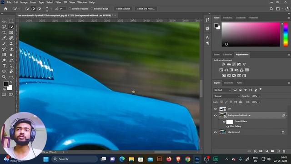Open the Edit Toolbar three-dots menu
This screenshot has width=291, height=164.
[x=11, y=77]
